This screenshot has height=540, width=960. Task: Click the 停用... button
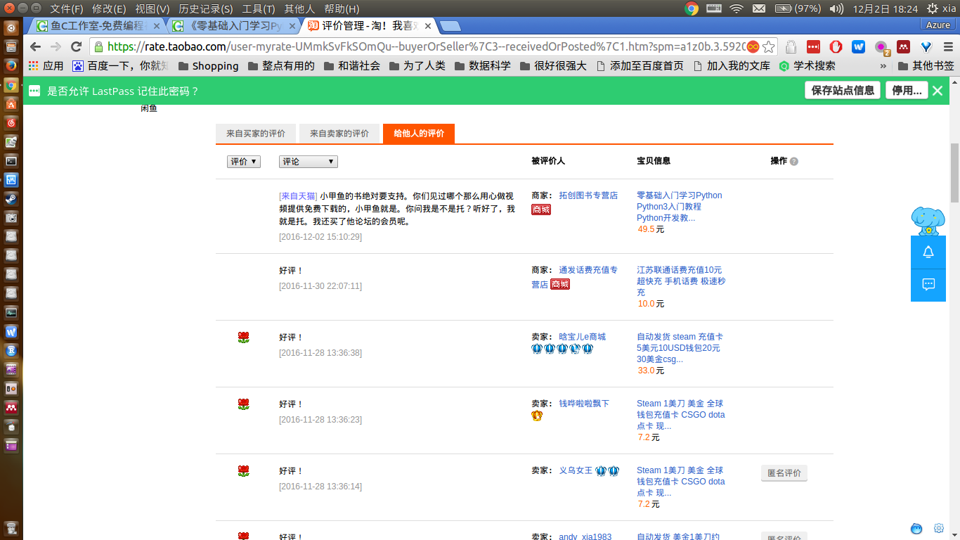pos(907,91)
